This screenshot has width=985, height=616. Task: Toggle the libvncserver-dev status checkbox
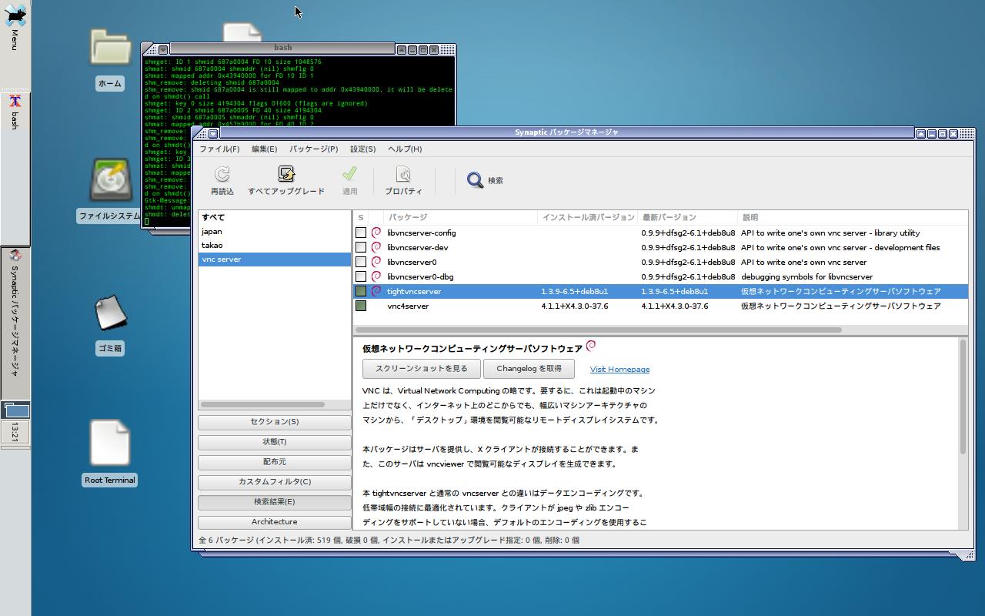(x=361, y=247)
